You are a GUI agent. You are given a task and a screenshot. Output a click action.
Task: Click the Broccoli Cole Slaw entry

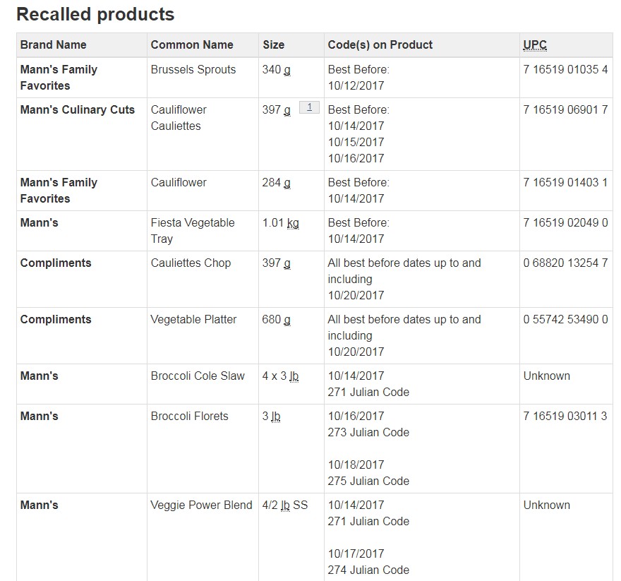tap(198, 376)
